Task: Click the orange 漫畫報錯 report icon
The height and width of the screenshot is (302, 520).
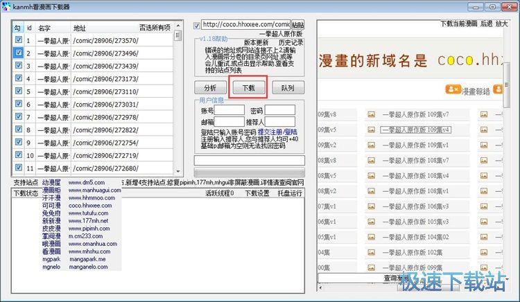Action: [453, 90]
